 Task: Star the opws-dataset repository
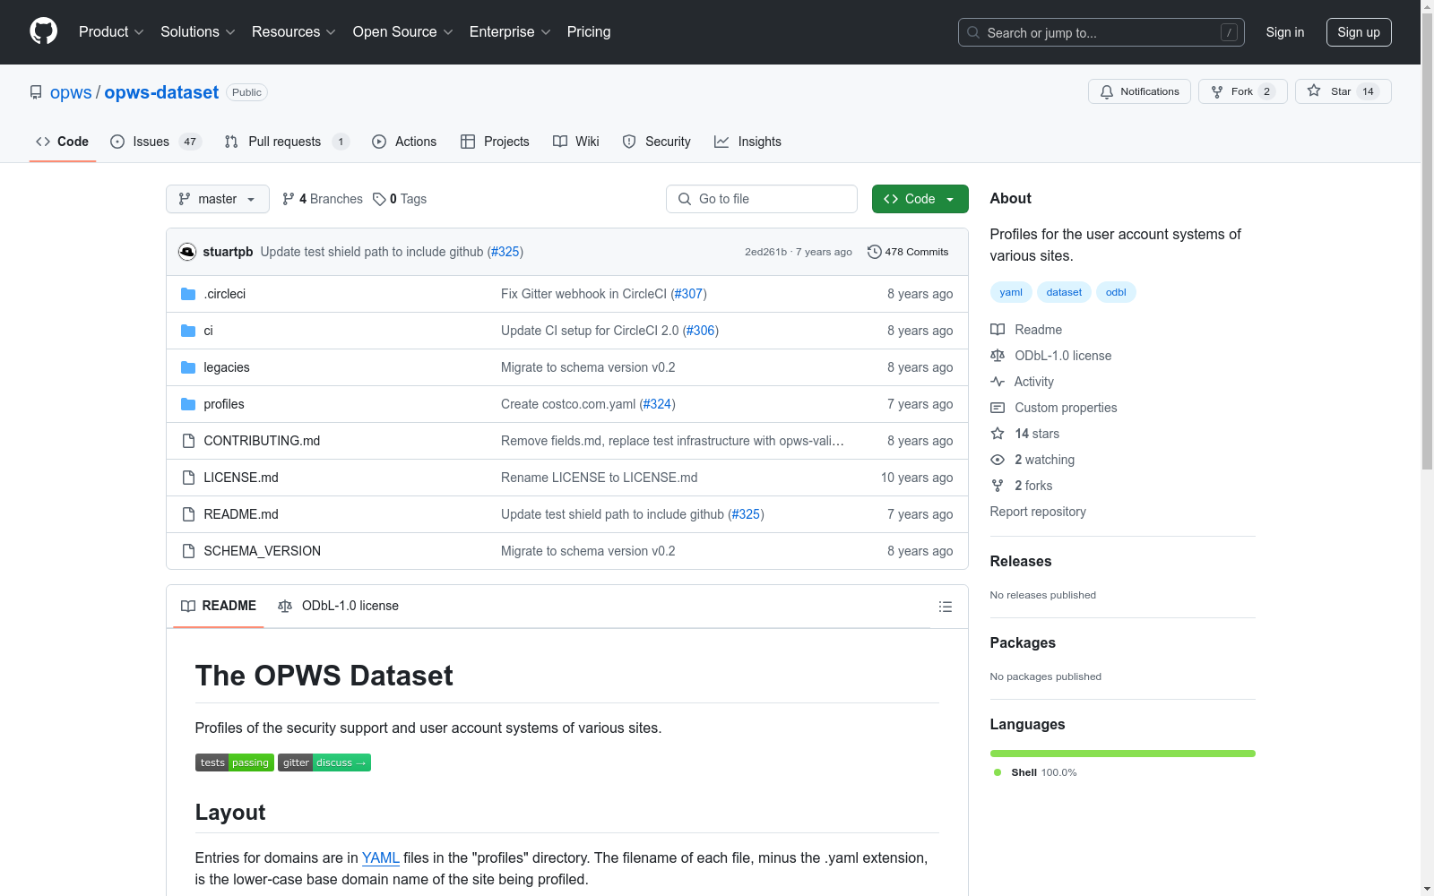point(1343,91)
